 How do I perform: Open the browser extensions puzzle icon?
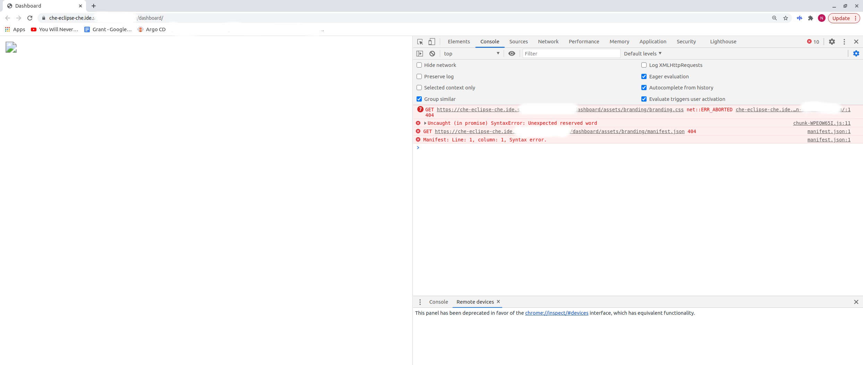pos(810,18)
